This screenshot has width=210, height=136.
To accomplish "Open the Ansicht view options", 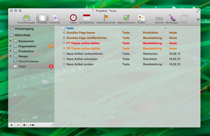I will (x=159, y=18).
